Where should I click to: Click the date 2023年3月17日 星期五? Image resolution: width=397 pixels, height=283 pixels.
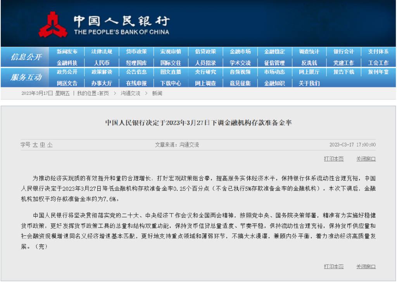[46, 94]
